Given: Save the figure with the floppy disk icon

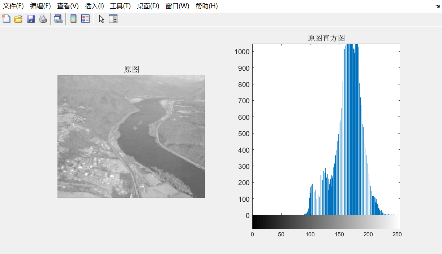Looking at the screenshot, I should pyautogui.click(x=31, y=19).
